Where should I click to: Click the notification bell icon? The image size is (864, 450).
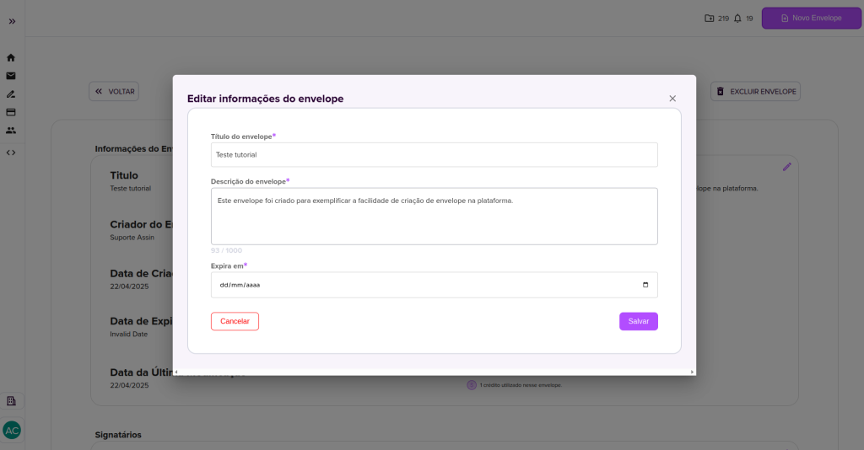tap(737, 18)
